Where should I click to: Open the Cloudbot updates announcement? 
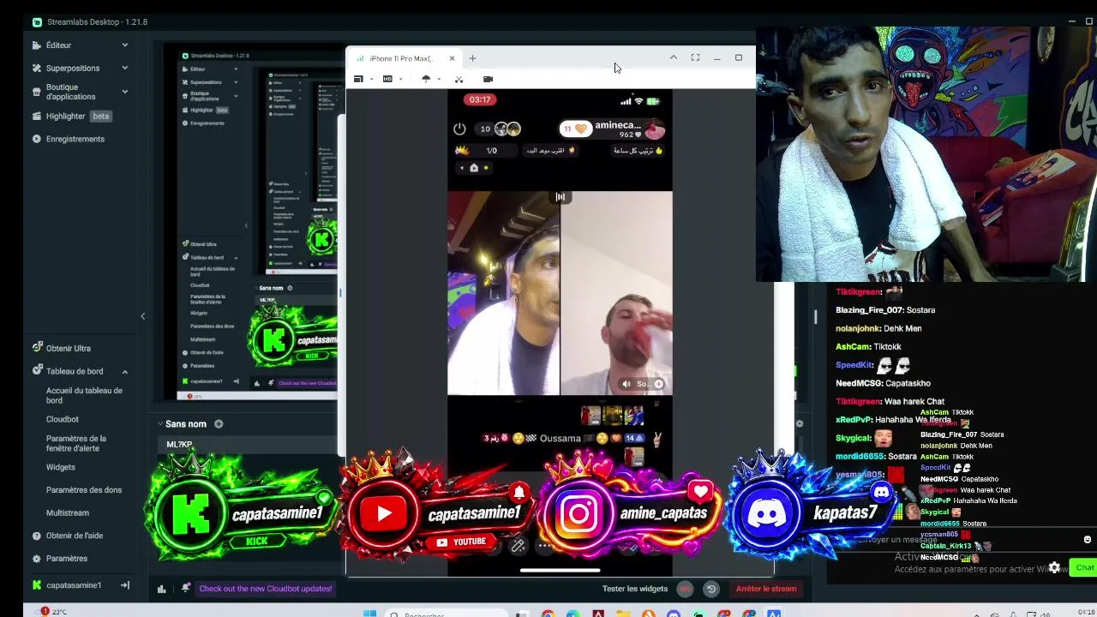pos(265,589)
